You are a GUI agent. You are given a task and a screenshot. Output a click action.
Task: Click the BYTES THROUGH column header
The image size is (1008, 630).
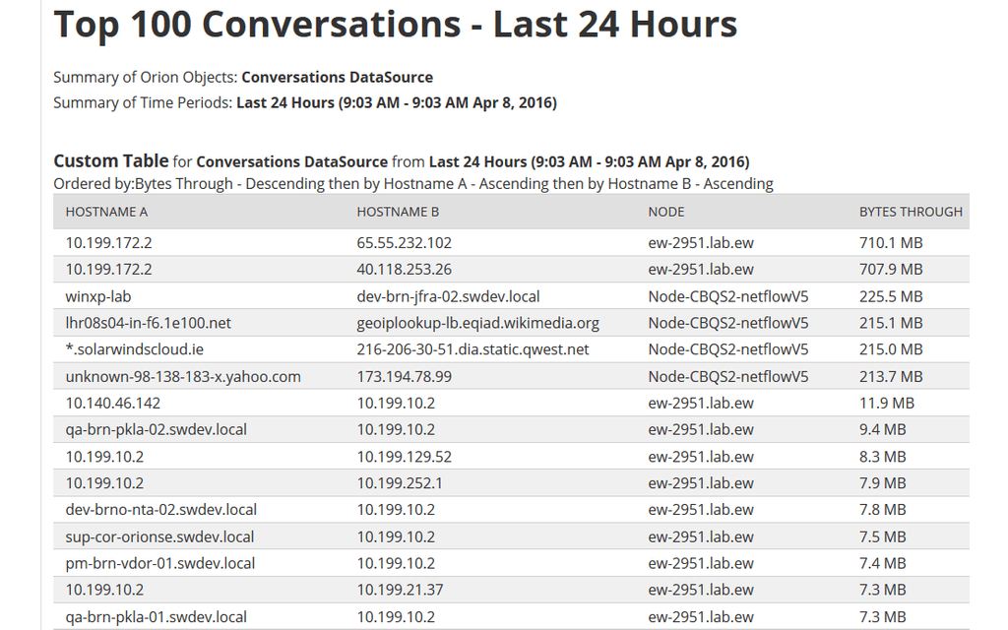(x=911, y=212)
